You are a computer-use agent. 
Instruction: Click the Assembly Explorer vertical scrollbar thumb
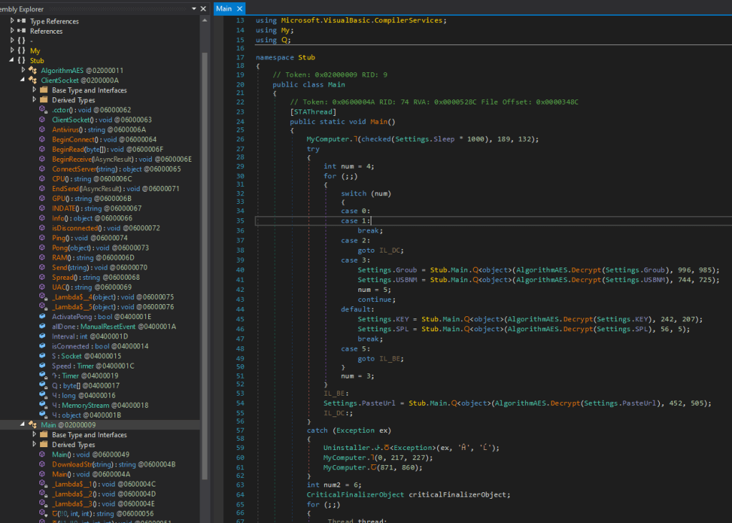click(x=205, y=265)
